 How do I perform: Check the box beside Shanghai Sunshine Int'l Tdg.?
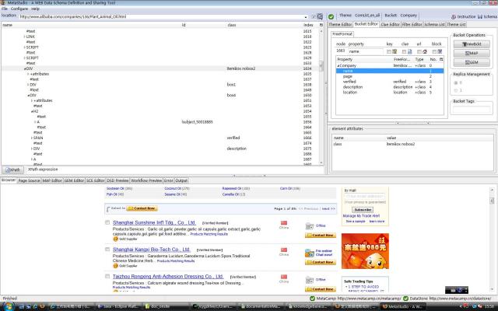(x=107, y=223)
